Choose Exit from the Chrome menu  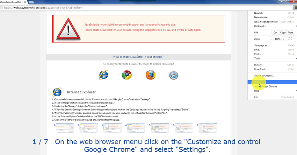tap(273, 97)
